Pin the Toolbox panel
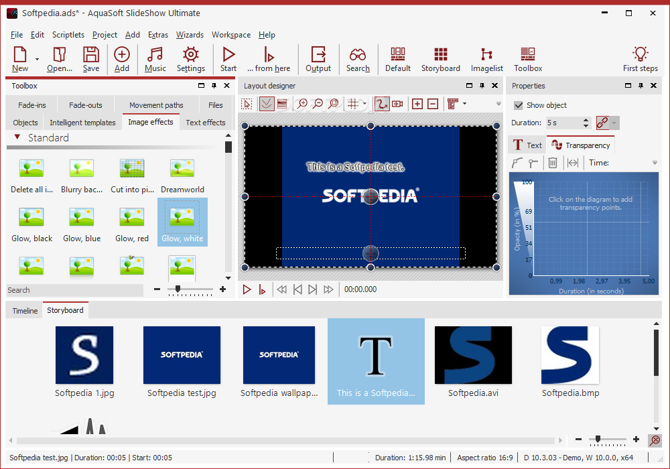The height and width of the screenshot is (469, 670). pos(214,86)
